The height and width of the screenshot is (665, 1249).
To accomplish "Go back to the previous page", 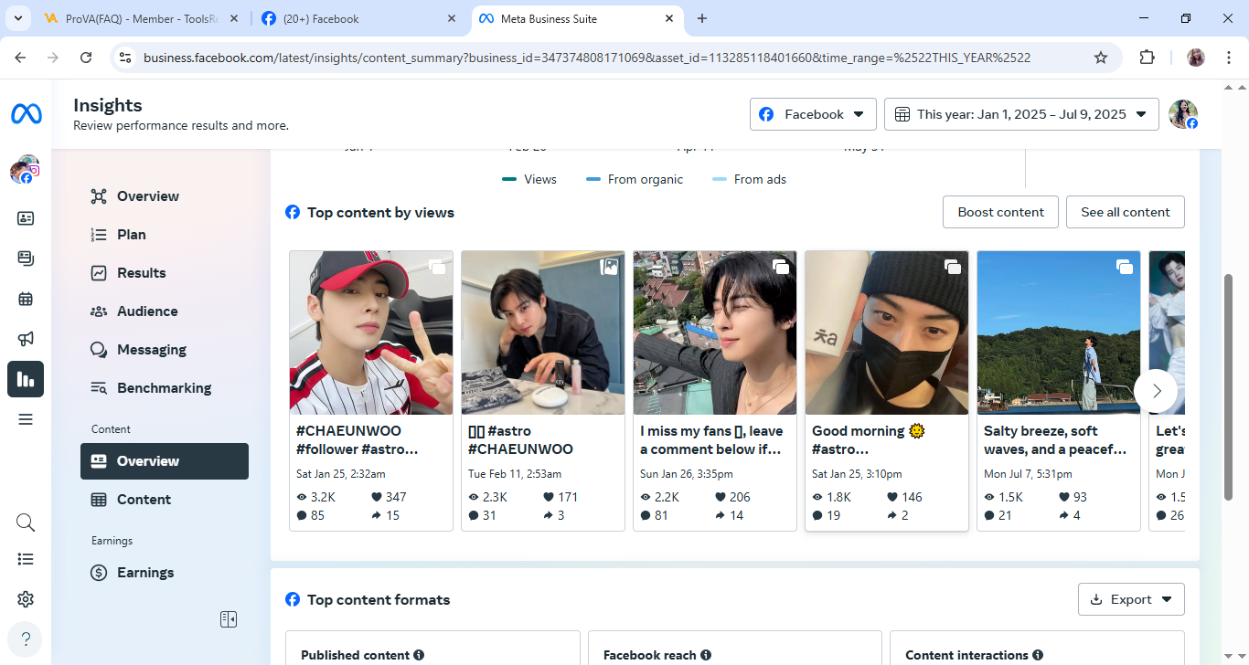I will 21,58.
